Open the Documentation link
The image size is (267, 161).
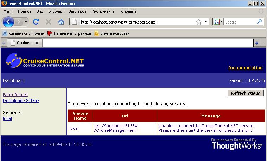click(246, 68)
